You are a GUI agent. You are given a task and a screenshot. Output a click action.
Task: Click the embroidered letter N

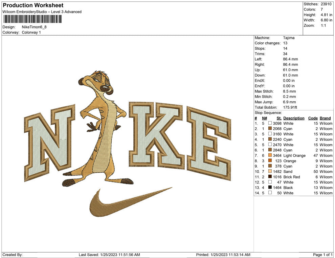click(x=49, y=143)
